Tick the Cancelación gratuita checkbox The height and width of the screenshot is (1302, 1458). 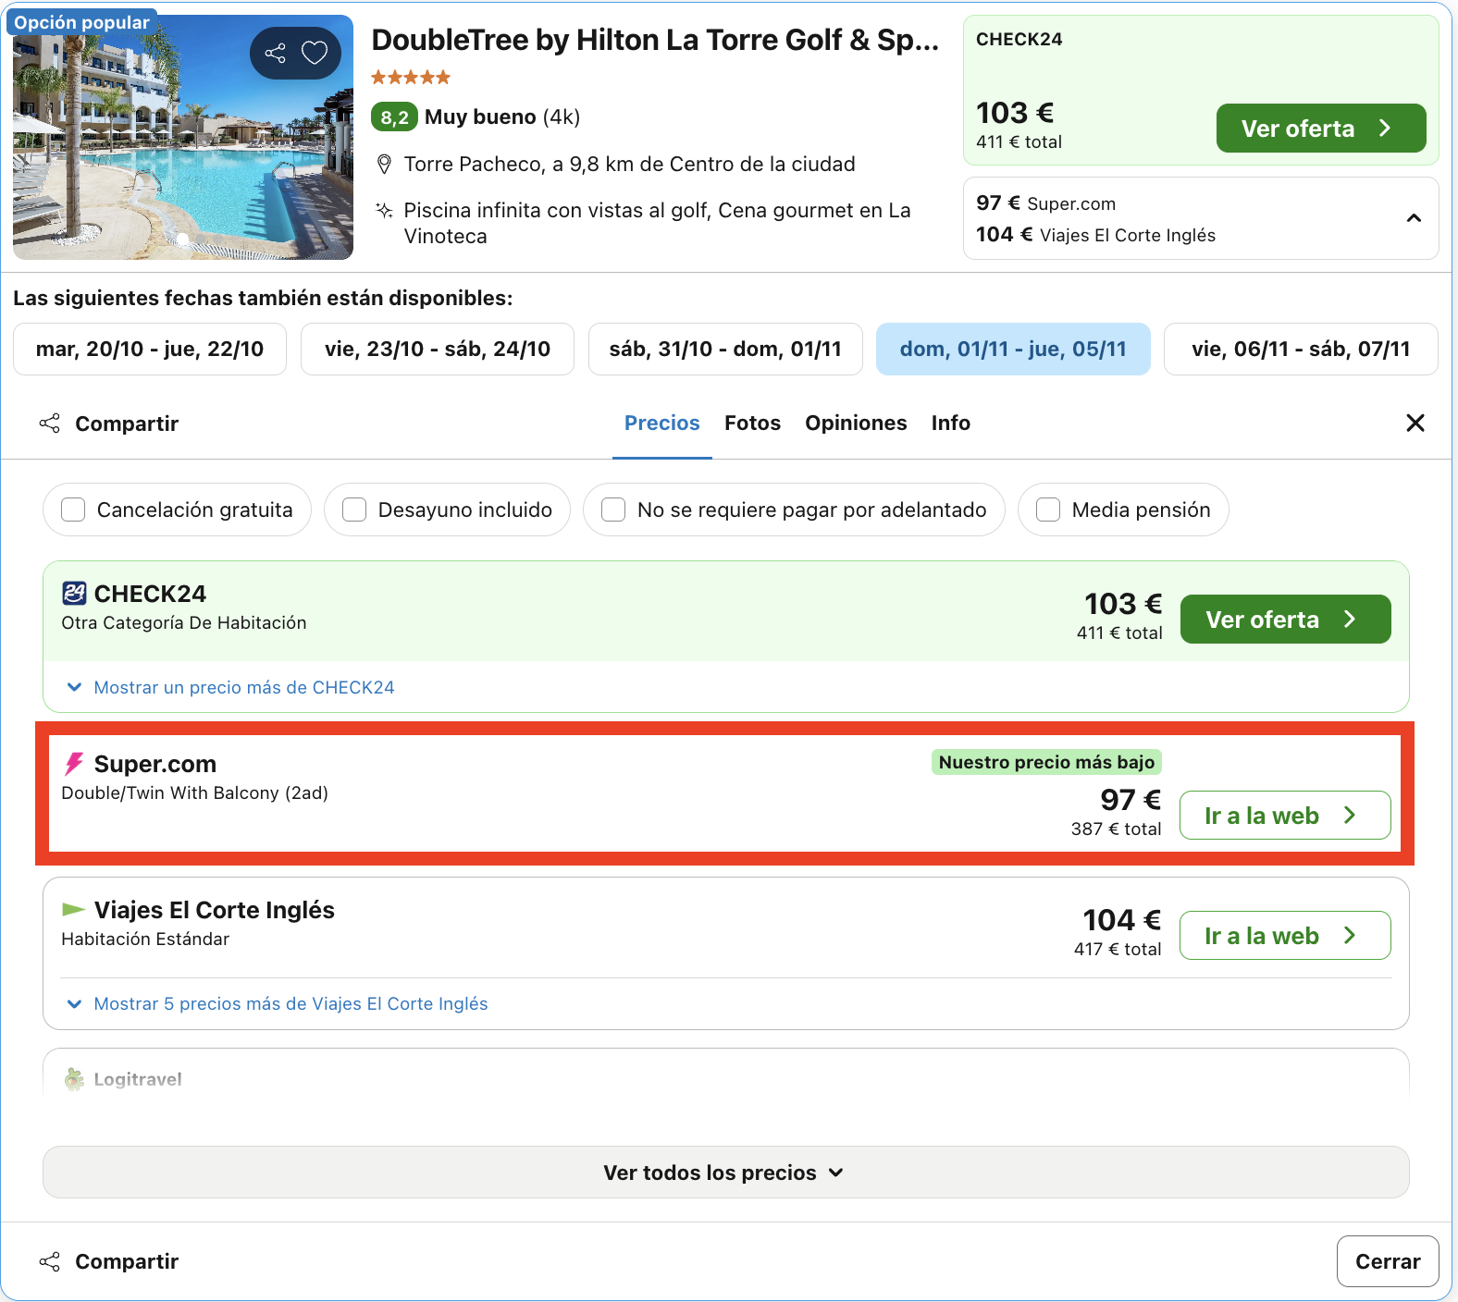pos(73,510)
